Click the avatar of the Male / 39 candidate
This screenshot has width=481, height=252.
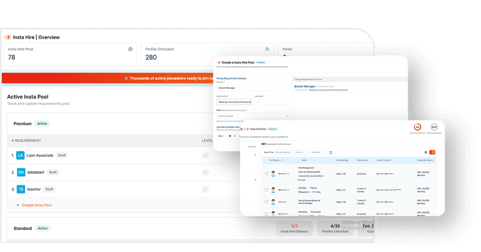[273, 201]
